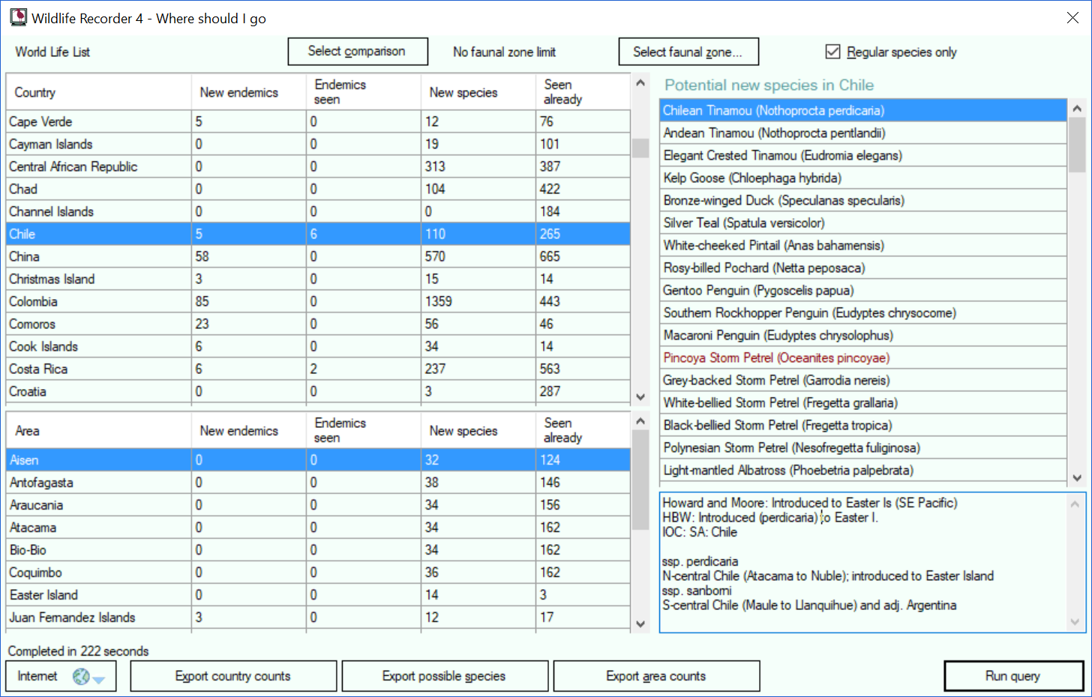Click down arrow of the country table scrollbar
The image size is (1092, 697).
pyautogui.click(x=640, y=397)
